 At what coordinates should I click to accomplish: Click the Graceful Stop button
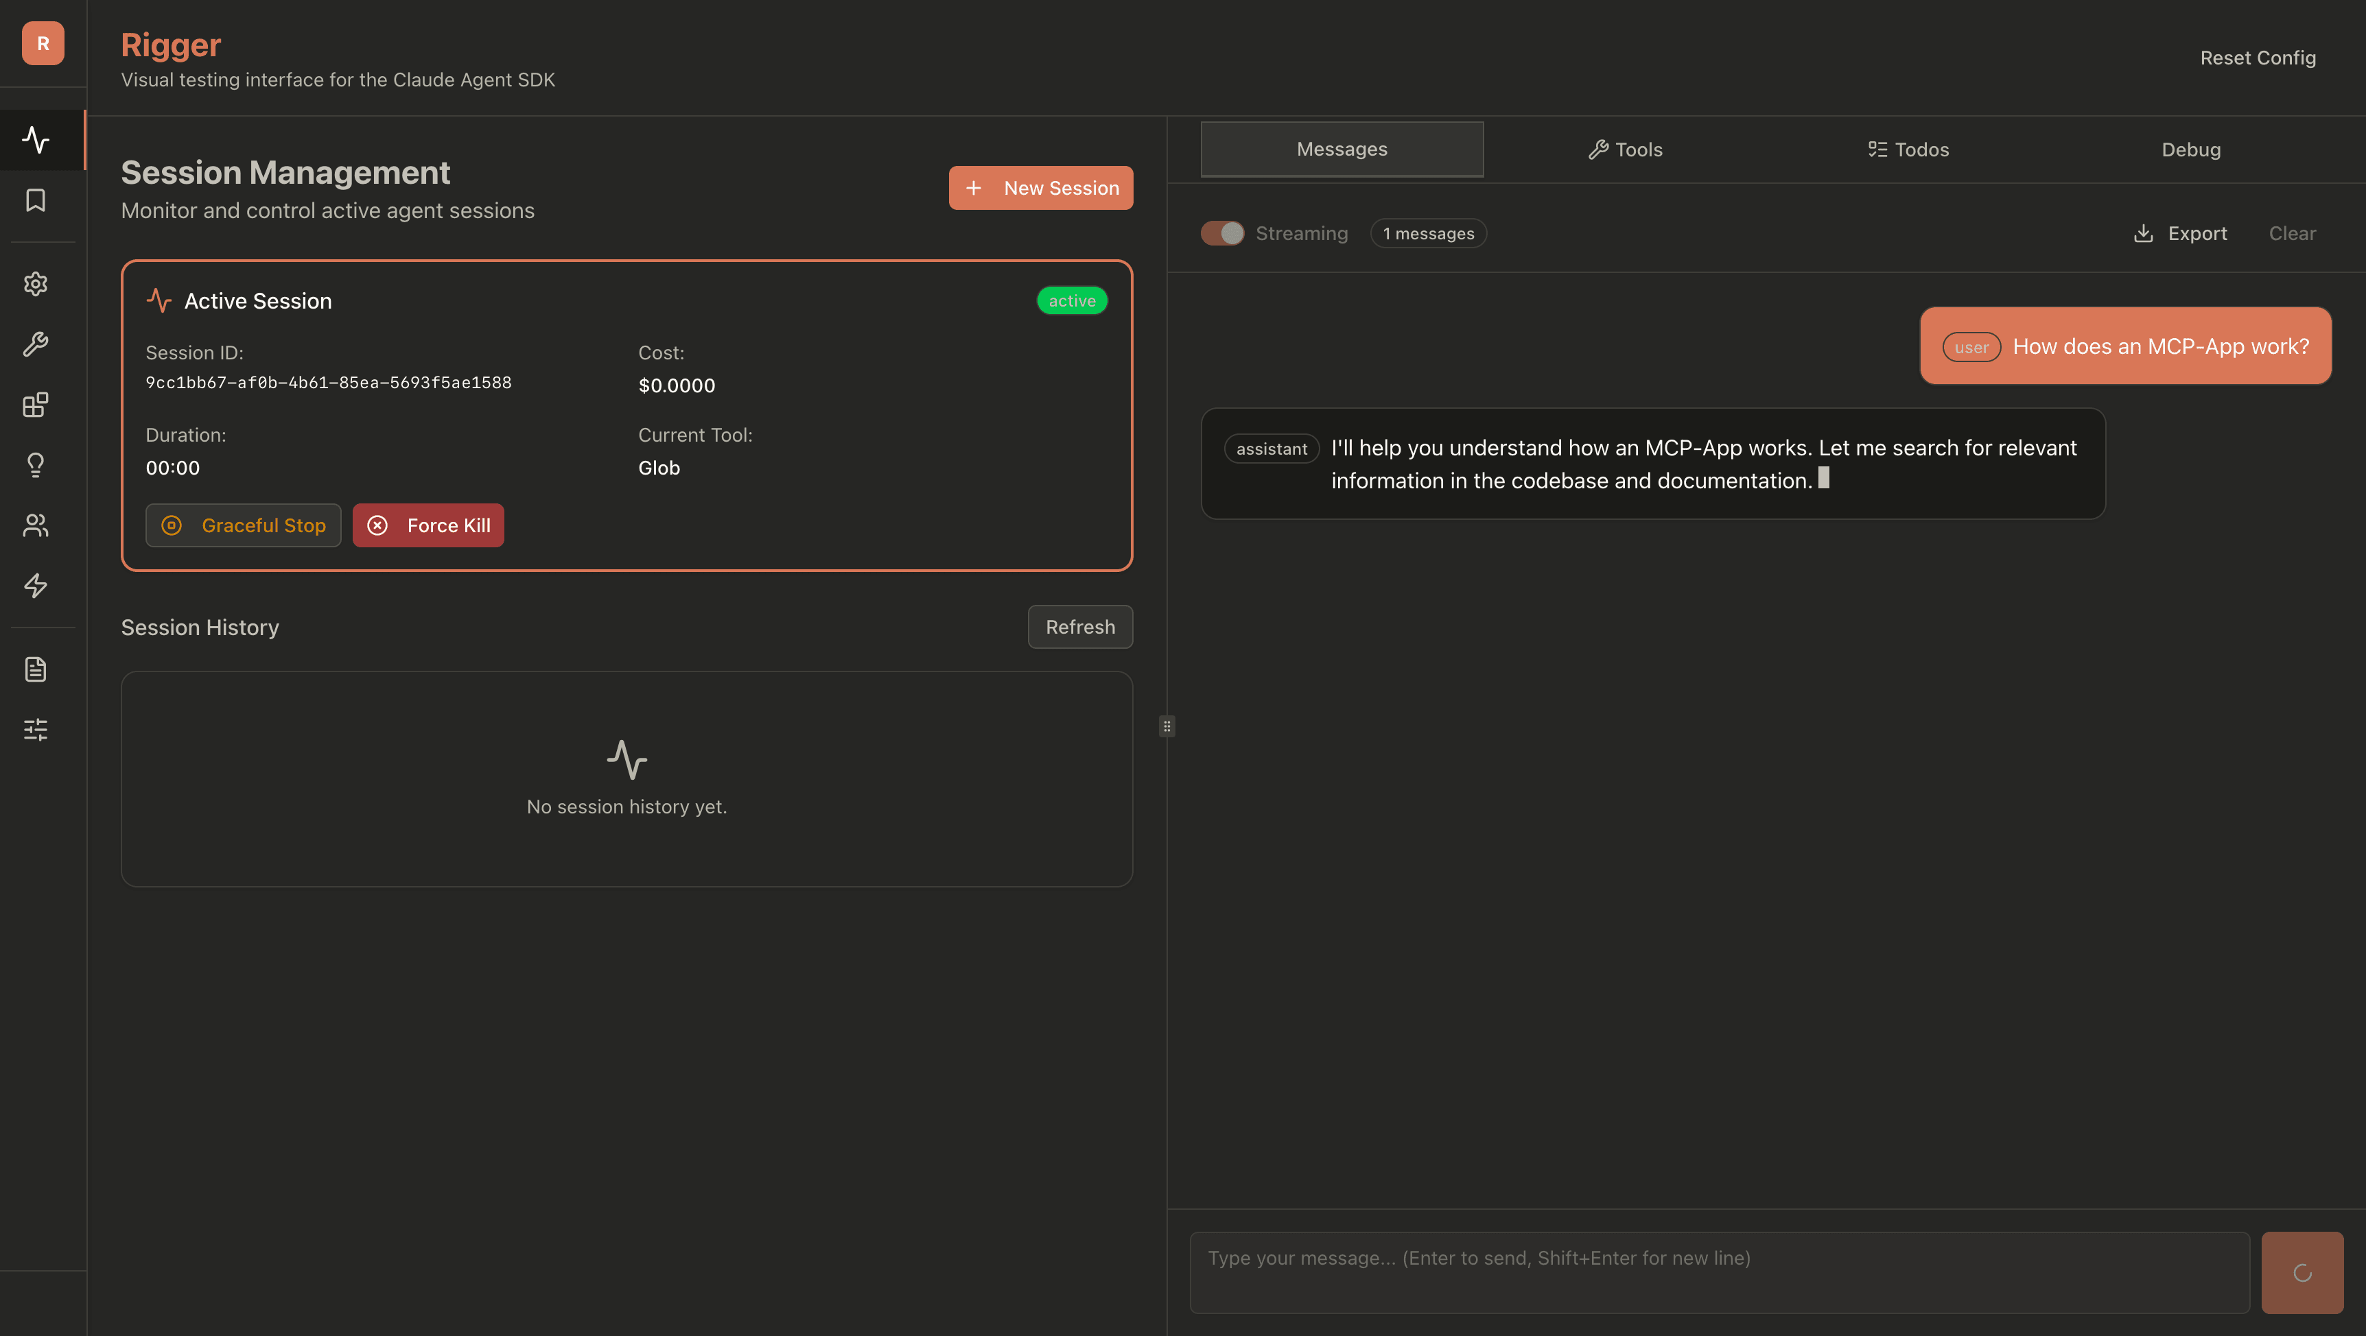pos(244,525)
